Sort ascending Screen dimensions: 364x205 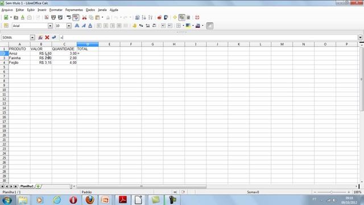click(x=144, y=18)
